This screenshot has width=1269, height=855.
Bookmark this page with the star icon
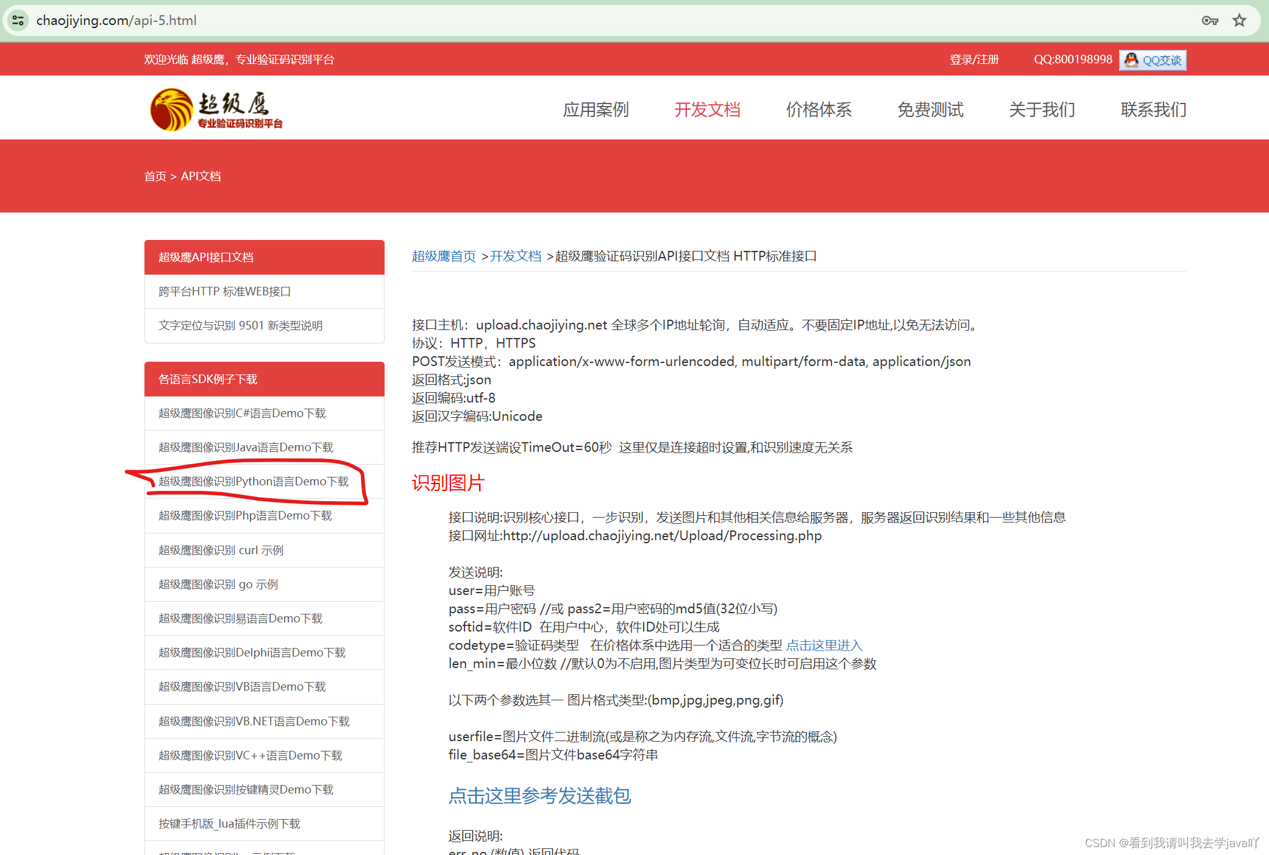[1239, 21]
